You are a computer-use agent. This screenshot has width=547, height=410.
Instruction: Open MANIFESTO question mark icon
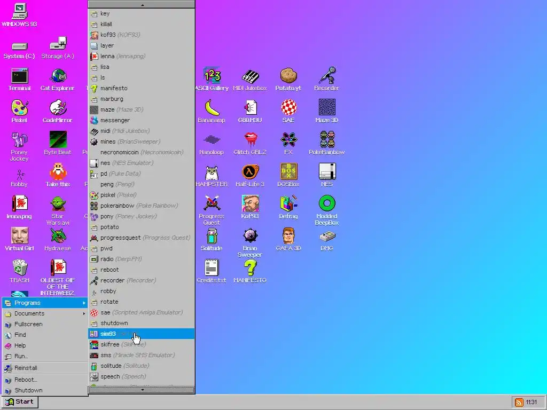(250, 272)
